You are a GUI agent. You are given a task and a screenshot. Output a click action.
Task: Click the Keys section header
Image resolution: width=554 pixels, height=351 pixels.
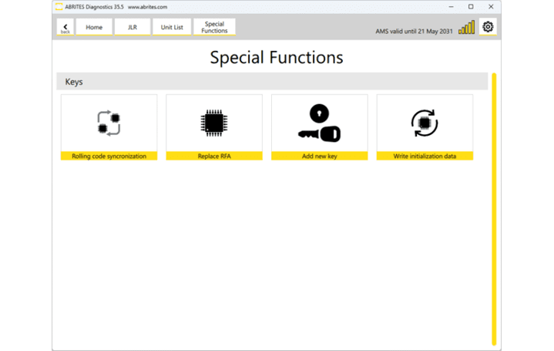point(272,81)
